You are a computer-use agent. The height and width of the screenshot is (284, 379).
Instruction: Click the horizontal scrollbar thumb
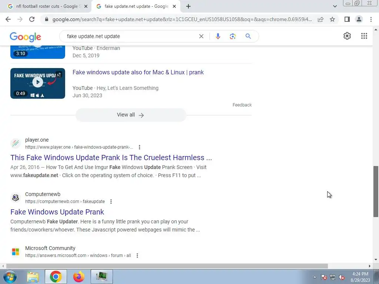click(x=167, y=266)
